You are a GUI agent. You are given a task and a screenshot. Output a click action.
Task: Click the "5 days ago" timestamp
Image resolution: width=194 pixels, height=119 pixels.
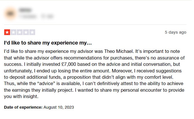175,32
